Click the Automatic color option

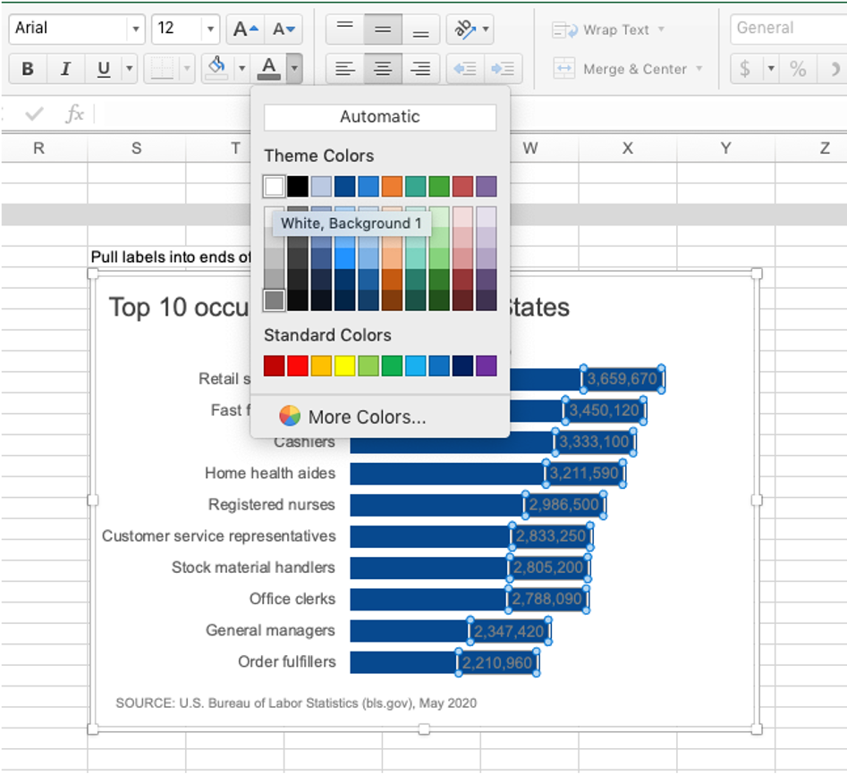click(379, 117)
